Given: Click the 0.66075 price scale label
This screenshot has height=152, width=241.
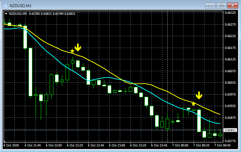Looking at the screenshot, I should 230,71.
